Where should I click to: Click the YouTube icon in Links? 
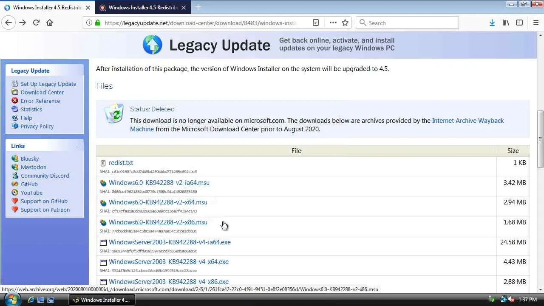[x=15, y=193]
